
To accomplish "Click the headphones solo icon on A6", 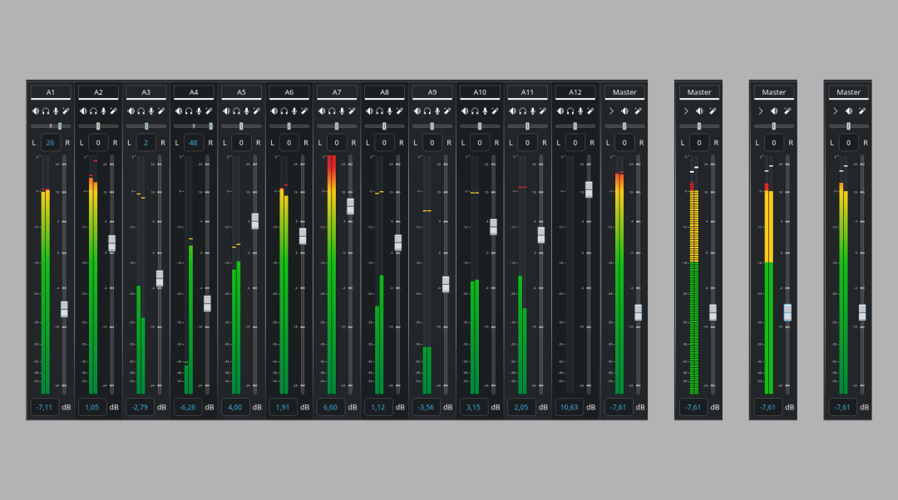I will 284,110.
